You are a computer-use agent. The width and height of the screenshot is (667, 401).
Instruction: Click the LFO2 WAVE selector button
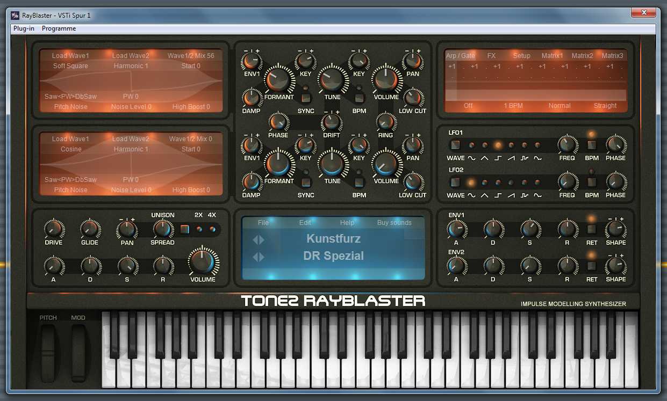click(455, 183)
